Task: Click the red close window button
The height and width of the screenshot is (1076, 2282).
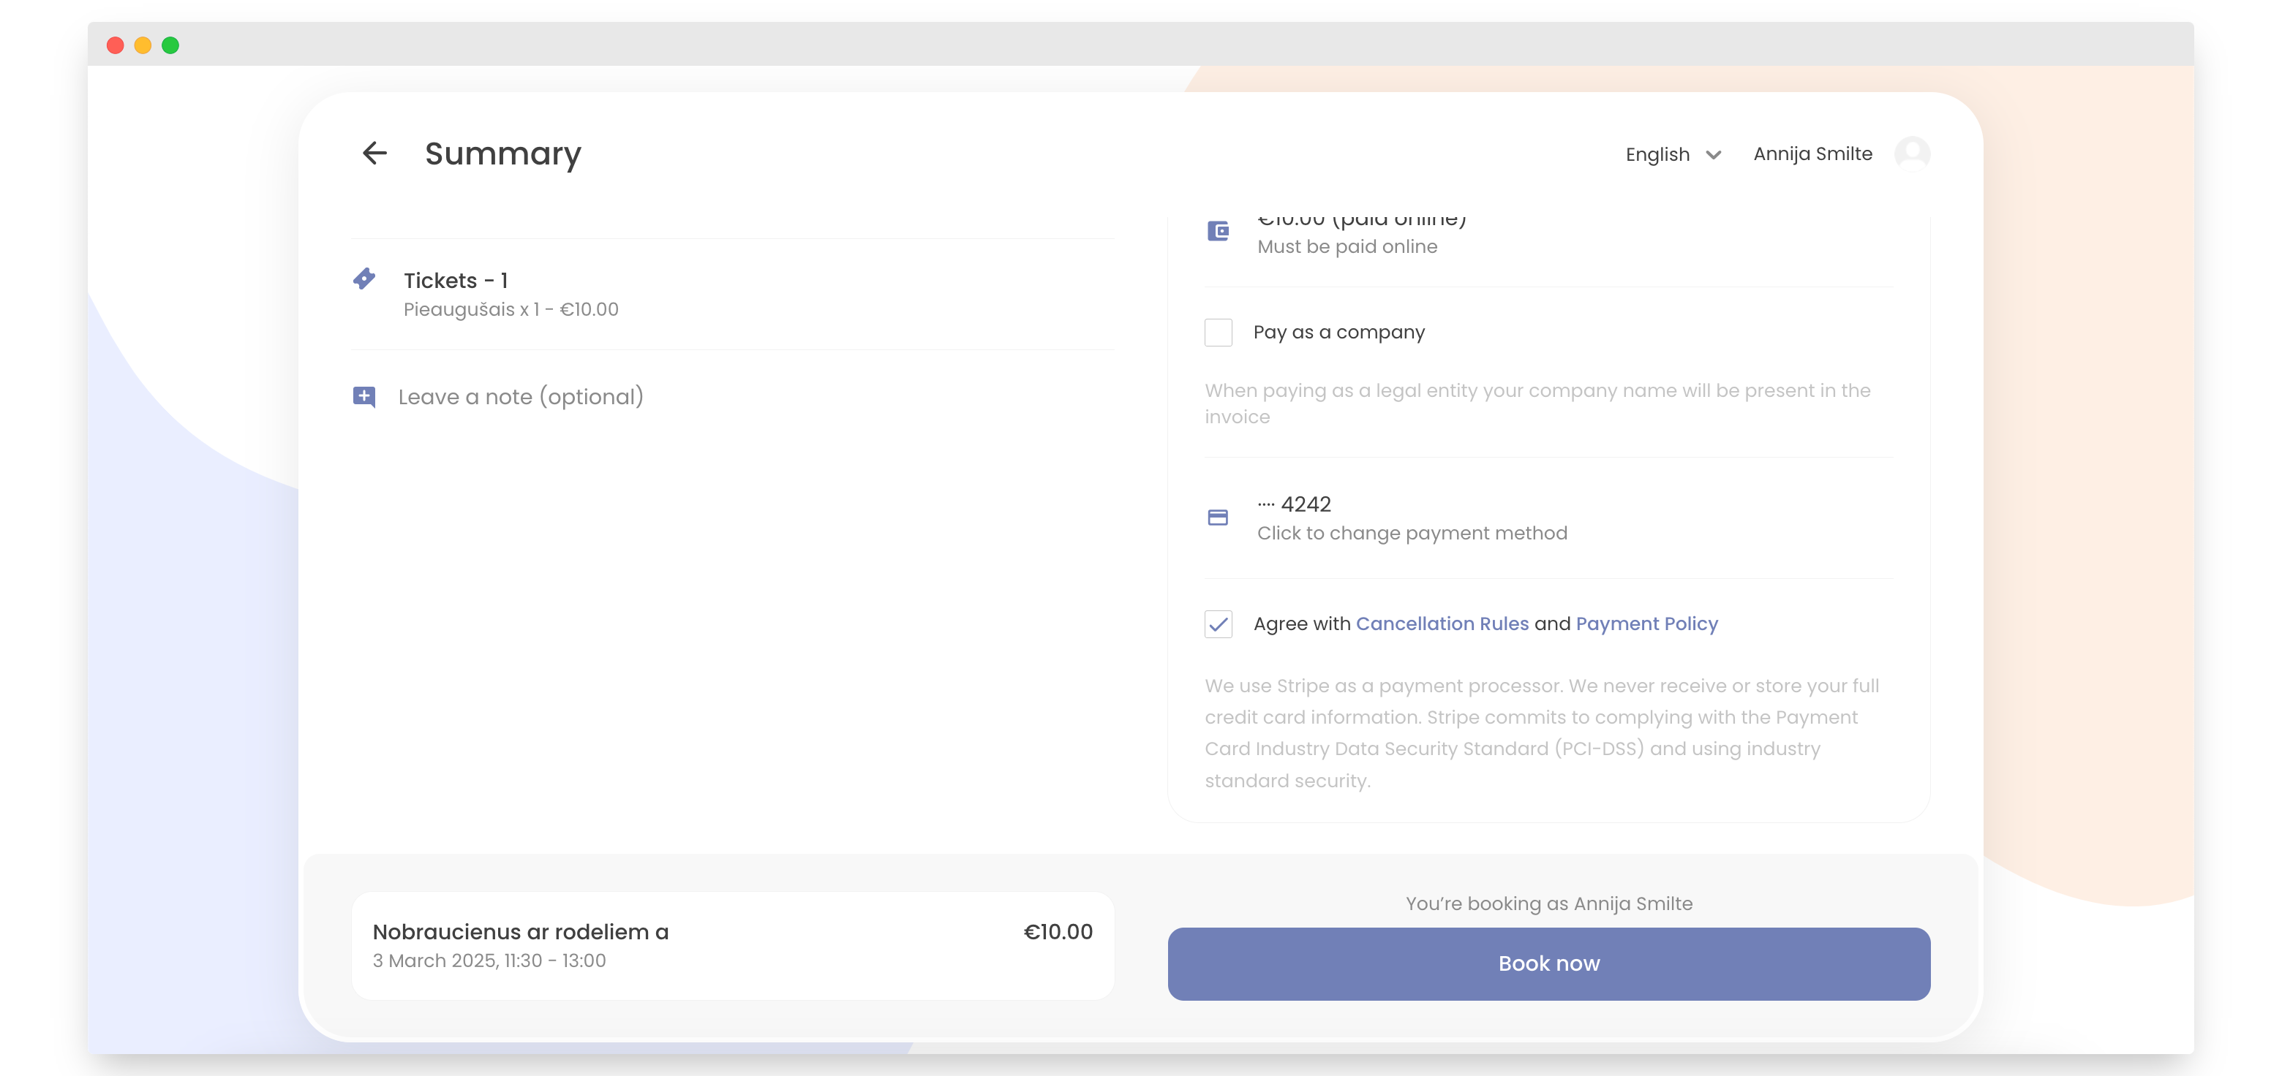Action: (115, 45)
